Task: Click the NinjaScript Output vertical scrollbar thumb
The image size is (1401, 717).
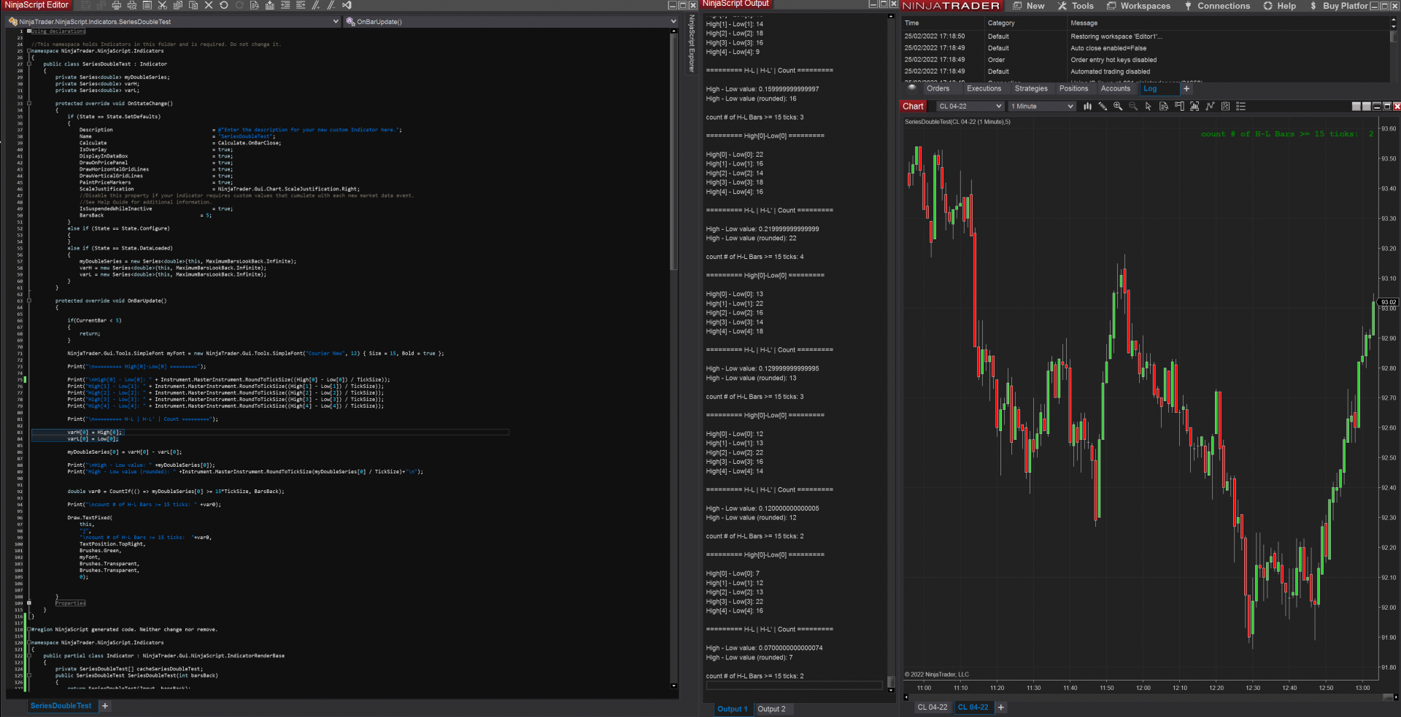Action: (890, 682)
